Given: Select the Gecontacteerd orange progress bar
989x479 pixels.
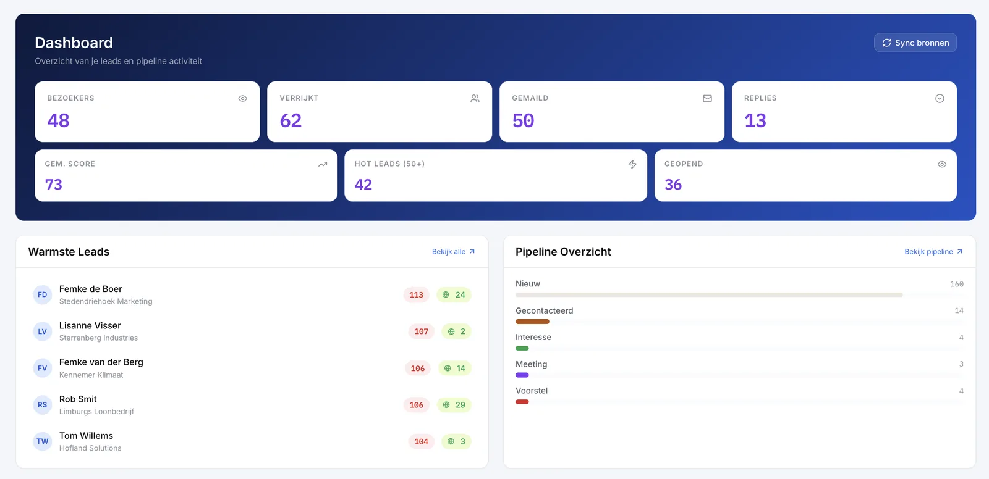Looking at the screenshot, I should click(532, 322).
